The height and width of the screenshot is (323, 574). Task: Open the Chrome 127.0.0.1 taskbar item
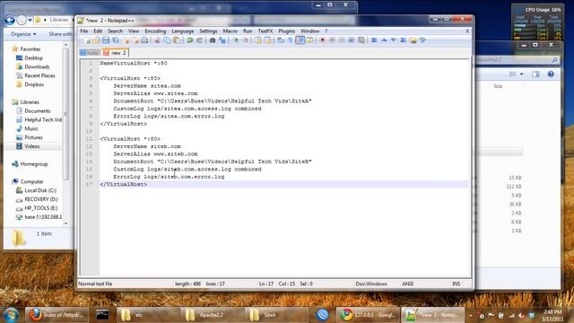[x=368, y=315]
